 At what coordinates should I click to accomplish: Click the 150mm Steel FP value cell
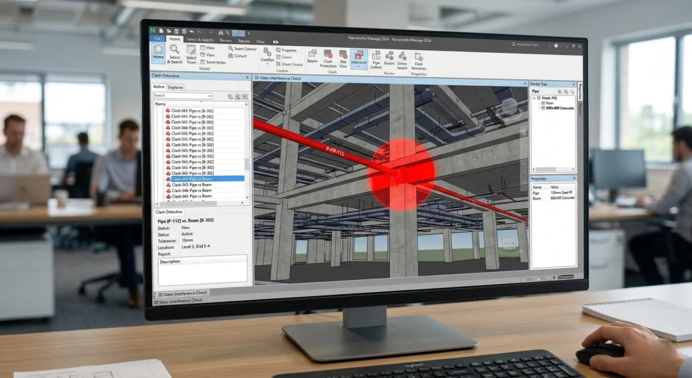[562, 193]
